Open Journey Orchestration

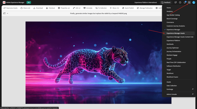pos(174,51)
